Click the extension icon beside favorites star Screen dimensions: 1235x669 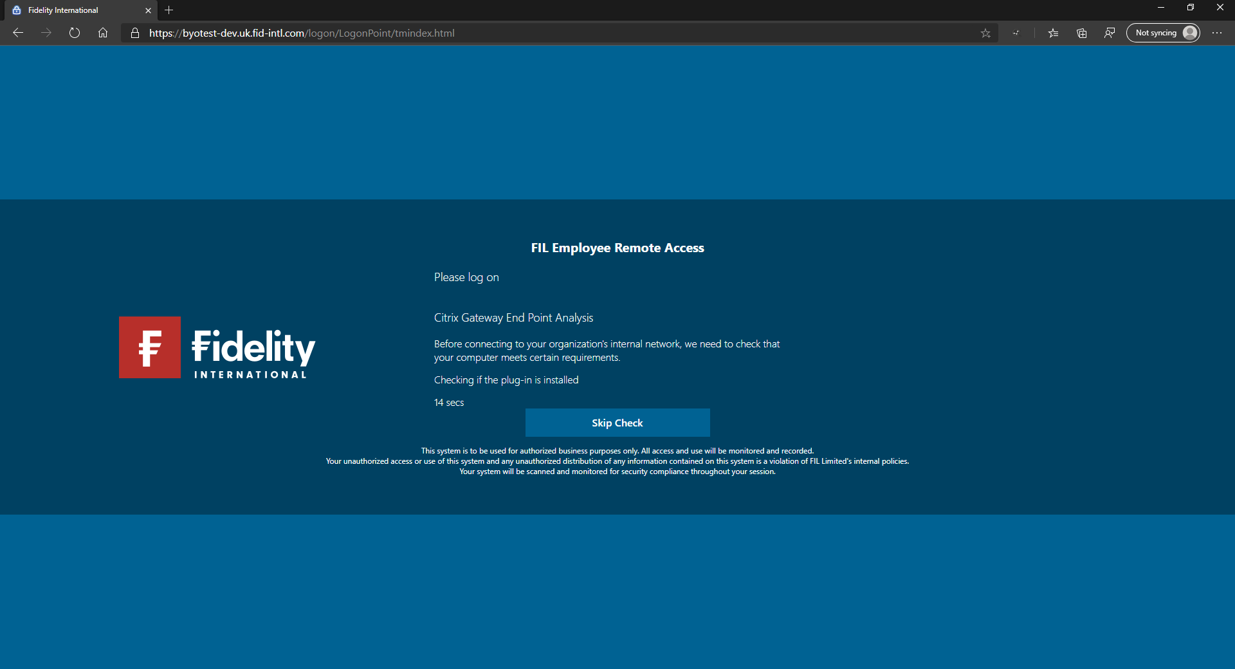pyautogui.click(x=1016, y=33)
